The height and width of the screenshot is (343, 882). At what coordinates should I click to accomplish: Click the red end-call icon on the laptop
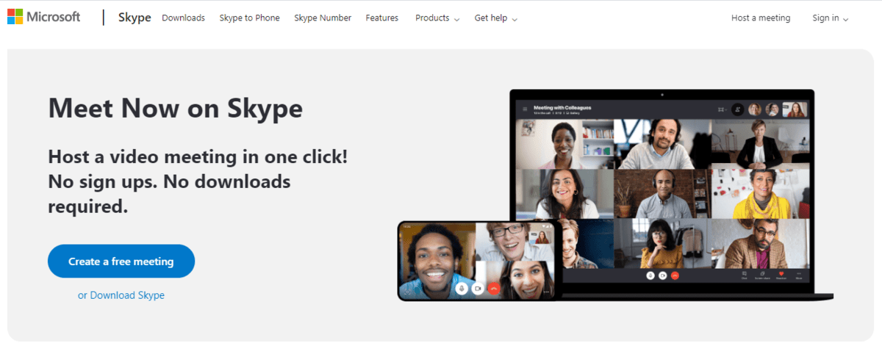(675, 275)
